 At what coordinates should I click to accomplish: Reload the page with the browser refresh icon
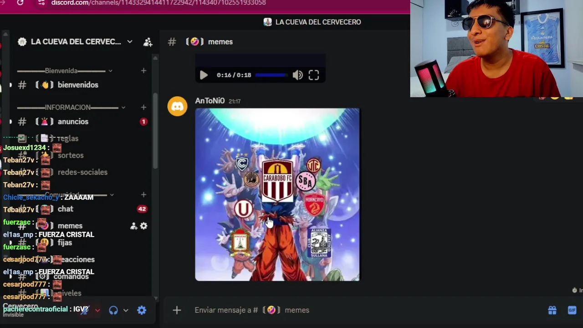[x=20, y=3]
